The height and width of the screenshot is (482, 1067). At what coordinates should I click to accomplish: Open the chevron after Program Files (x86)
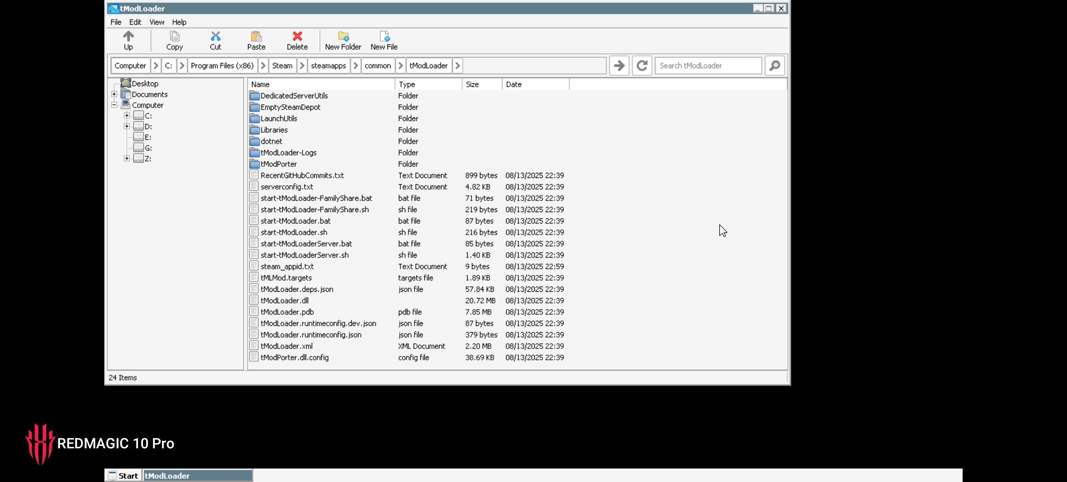coord(263,65)
